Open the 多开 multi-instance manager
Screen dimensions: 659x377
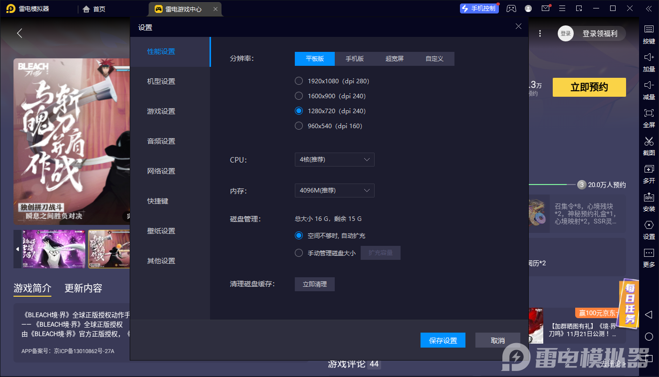(649, 175)
